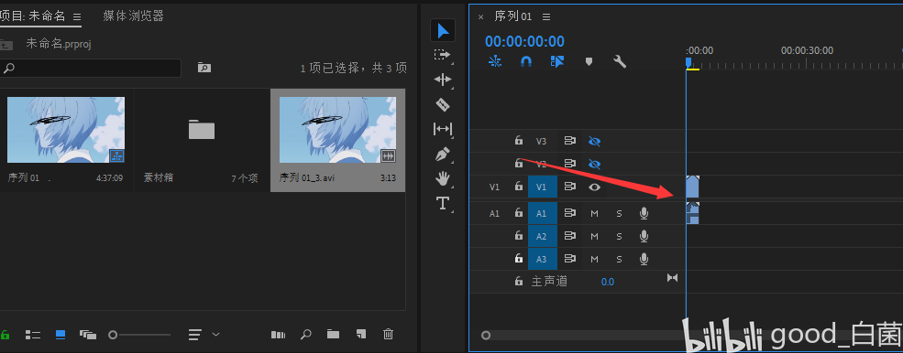
Task: Select the 序列 01 sequence thumbnail
Action: point(66,130)
